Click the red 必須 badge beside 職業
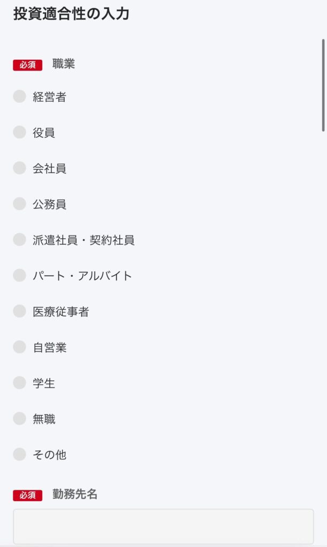This screenshot has height=547, width=327. pos(28,65)
